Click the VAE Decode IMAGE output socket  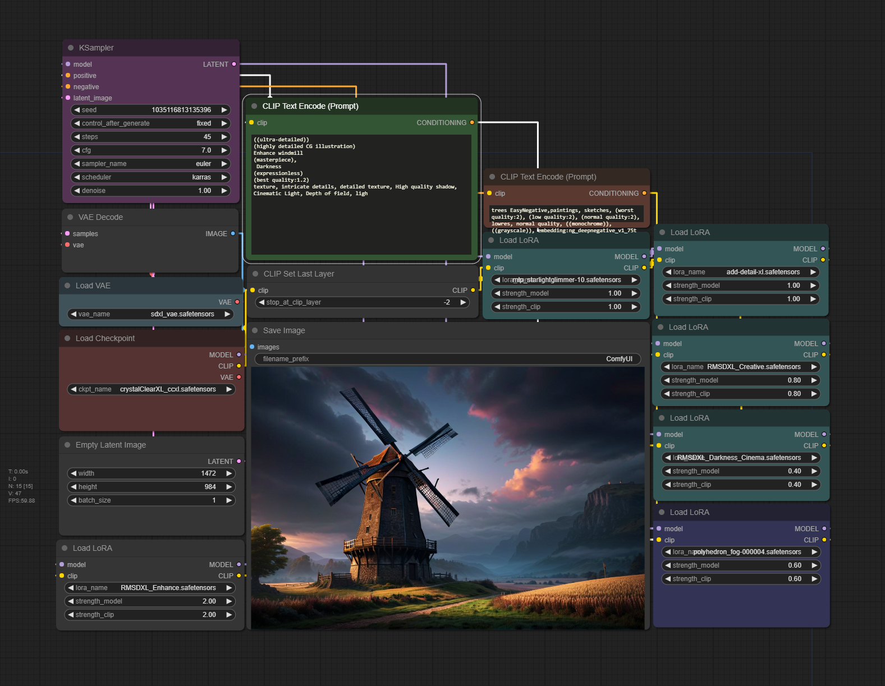pos(233,234)
